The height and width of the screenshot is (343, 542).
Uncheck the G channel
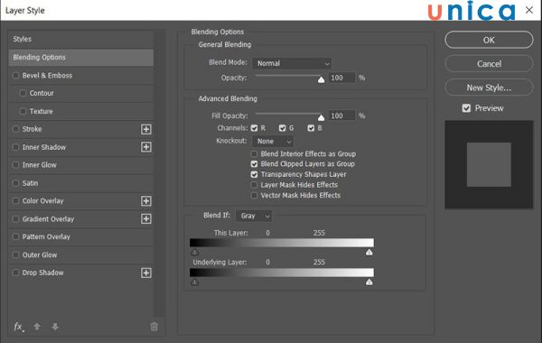coord(283,128)
